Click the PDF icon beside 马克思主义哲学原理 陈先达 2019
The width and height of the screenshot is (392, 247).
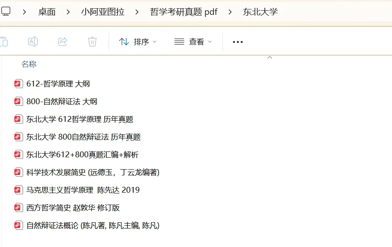point(18,190)
